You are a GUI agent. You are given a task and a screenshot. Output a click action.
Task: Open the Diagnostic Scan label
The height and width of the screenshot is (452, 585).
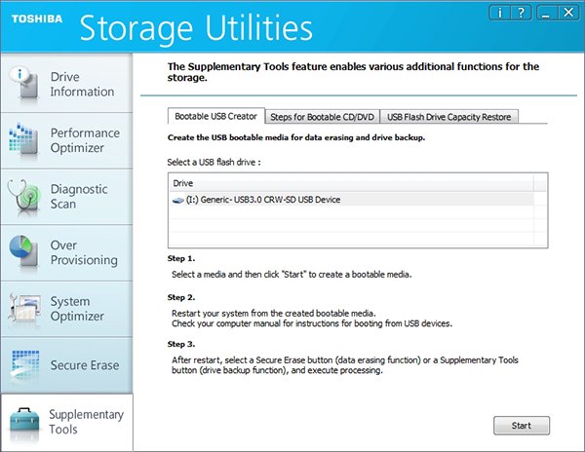point(79,197)
